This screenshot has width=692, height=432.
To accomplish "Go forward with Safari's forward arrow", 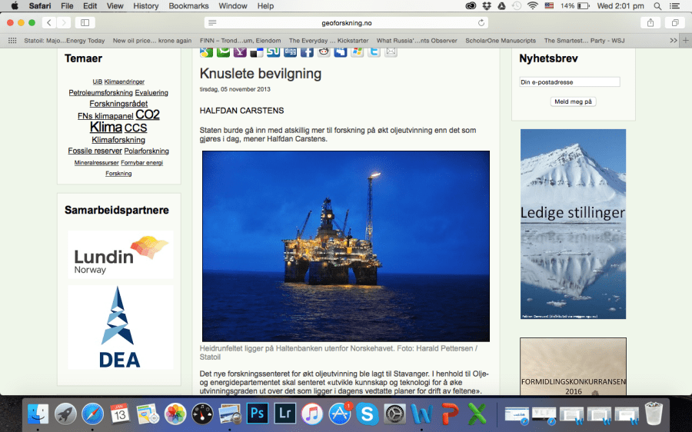I will (64, 22).
